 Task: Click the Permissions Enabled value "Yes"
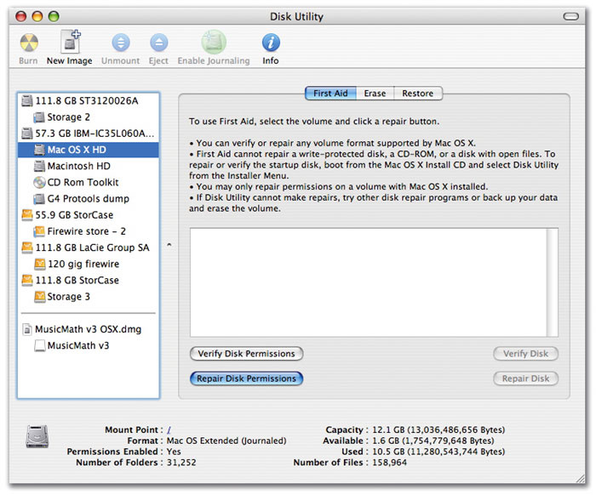point(174,452)
